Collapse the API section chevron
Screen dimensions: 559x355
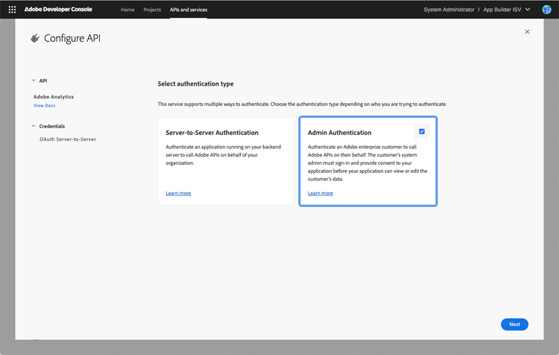(34, 81)
